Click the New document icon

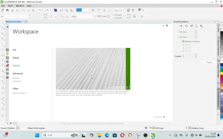pyautogui.click(x=3, y=10)
